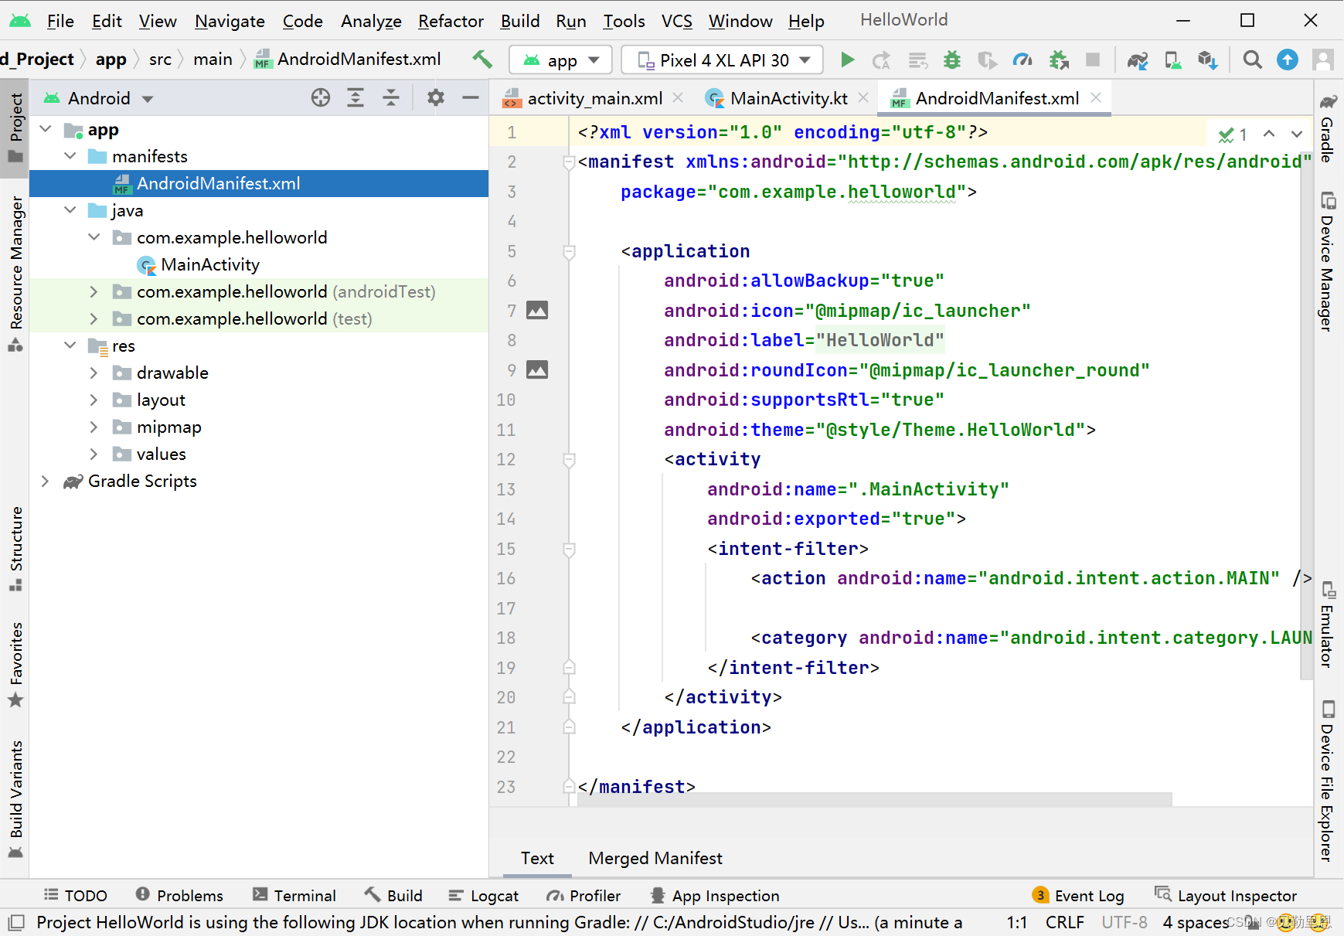Click the Attach Debugger to Android Process icon
1344x936 pixels.
coord(1059,60)
